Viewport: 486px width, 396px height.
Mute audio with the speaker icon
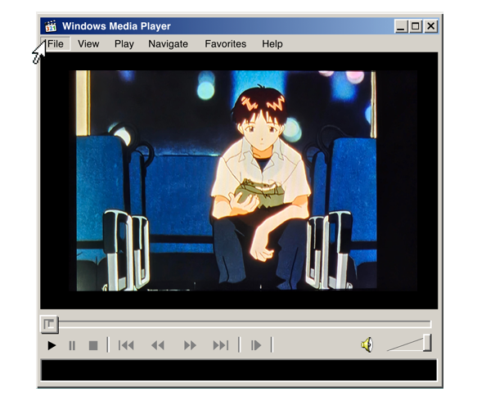click(367, 344)
